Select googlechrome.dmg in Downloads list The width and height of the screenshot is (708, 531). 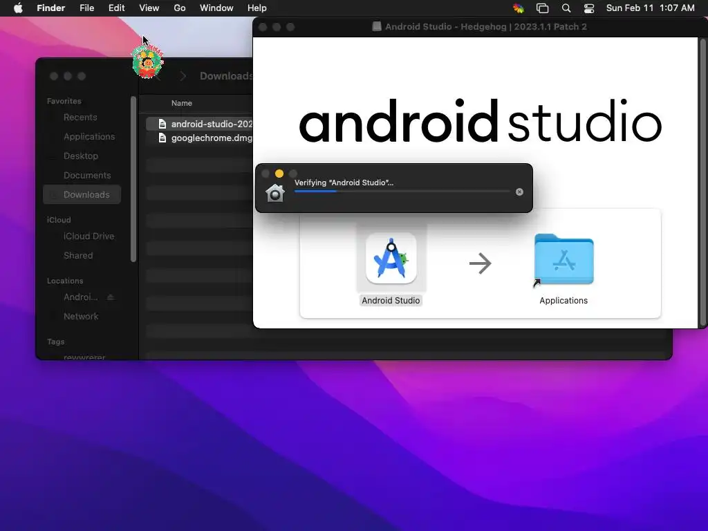[x=199, y=138]
